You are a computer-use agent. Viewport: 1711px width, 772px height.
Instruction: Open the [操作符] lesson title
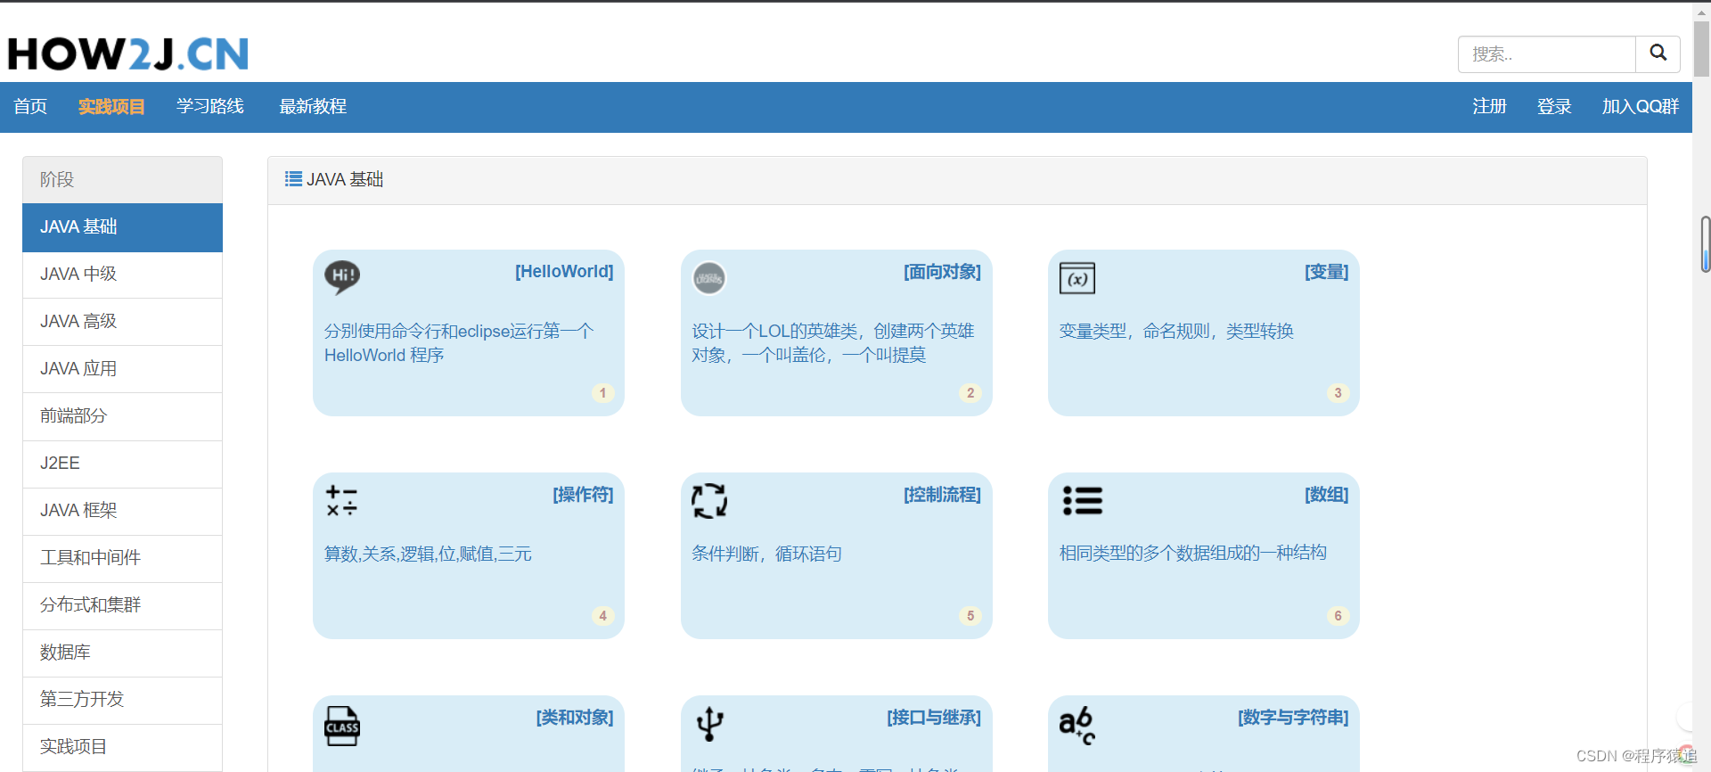click(583, 495)
